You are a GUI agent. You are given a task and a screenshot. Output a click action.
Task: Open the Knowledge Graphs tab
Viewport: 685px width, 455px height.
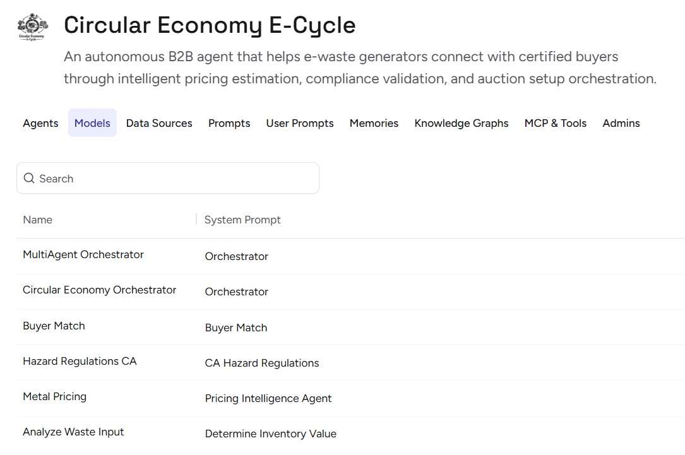(x=462, y=123)
